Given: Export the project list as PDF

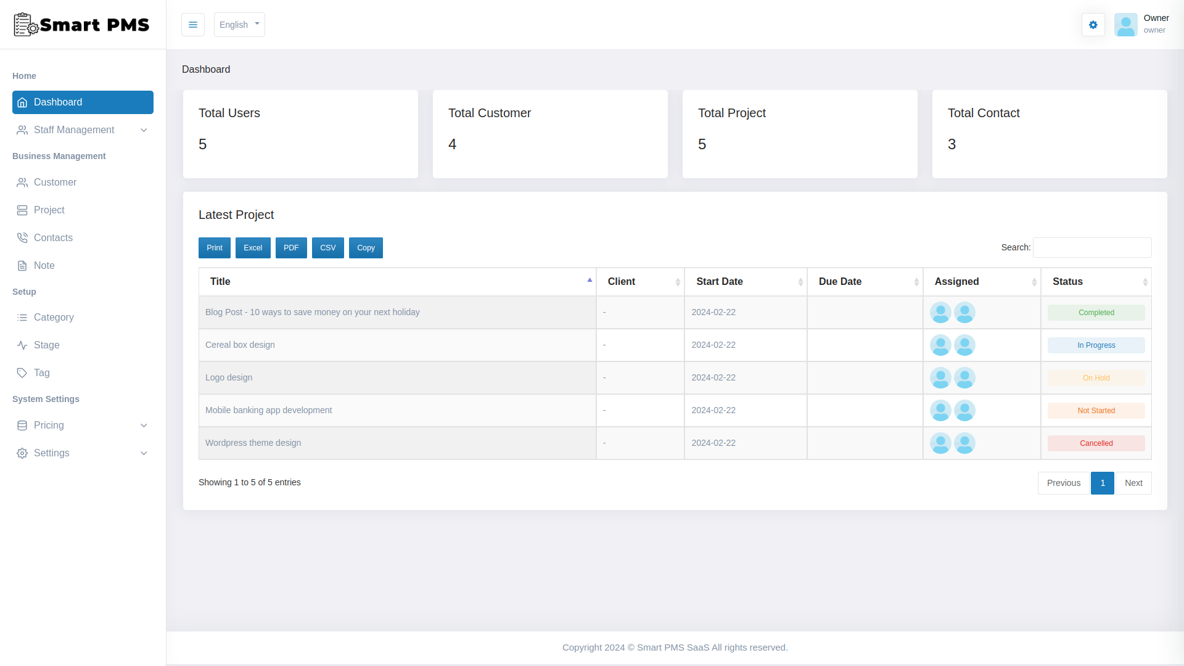Looking at the screenshot, I should [291, 248].
